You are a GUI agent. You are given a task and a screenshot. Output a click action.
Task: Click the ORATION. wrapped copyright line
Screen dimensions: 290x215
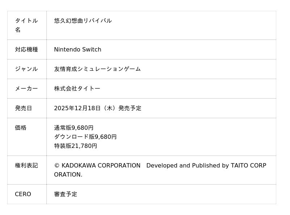(68, 174)
